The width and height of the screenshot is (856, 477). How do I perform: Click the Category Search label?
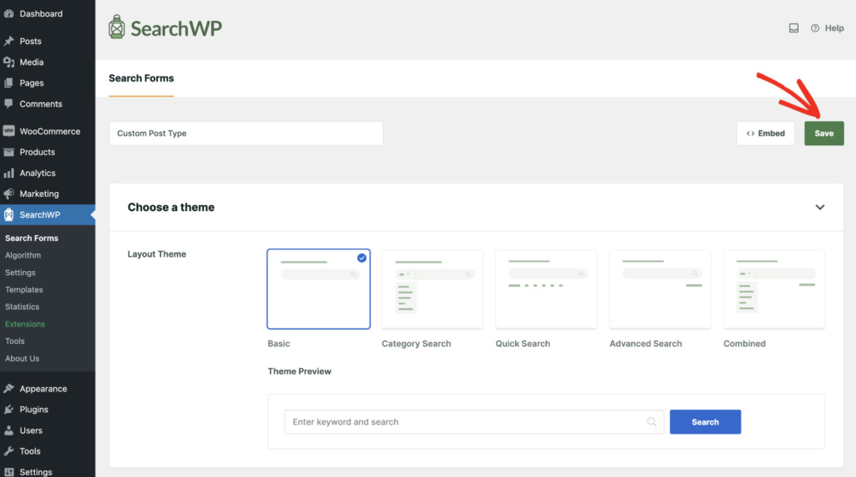click(x=416, y=343)
